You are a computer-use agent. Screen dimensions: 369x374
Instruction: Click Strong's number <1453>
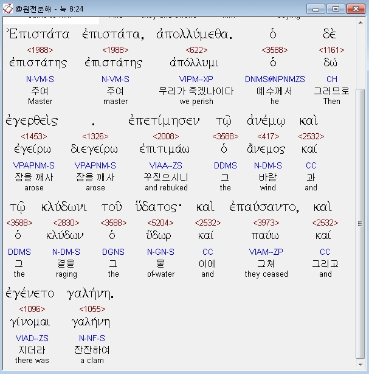point(34,136)
